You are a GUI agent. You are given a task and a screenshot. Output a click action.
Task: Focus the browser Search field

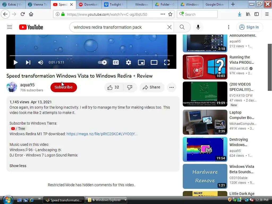[x=197, y=14]
